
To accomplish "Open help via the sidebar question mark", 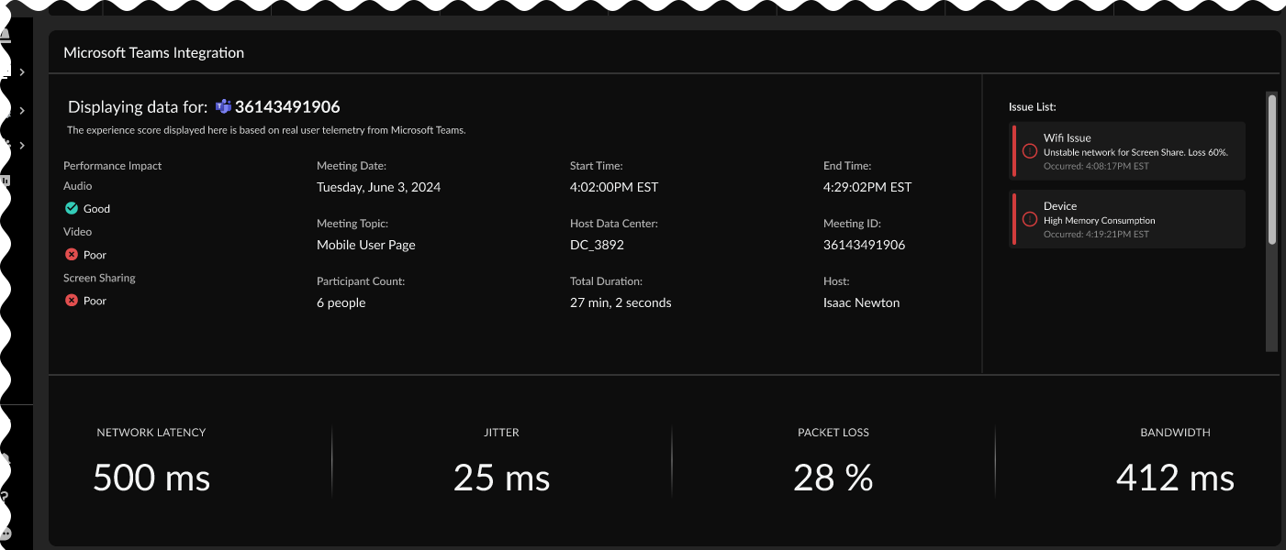I will coord(6,498).
